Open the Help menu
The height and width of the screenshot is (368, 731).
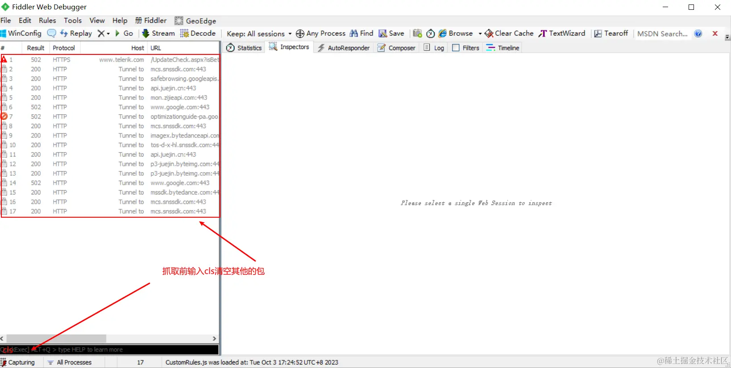tap(120, 21)
